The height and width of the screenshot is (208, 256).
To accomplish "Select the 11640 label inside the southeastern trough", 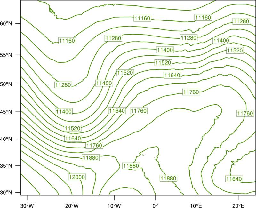I will [234, 179].
